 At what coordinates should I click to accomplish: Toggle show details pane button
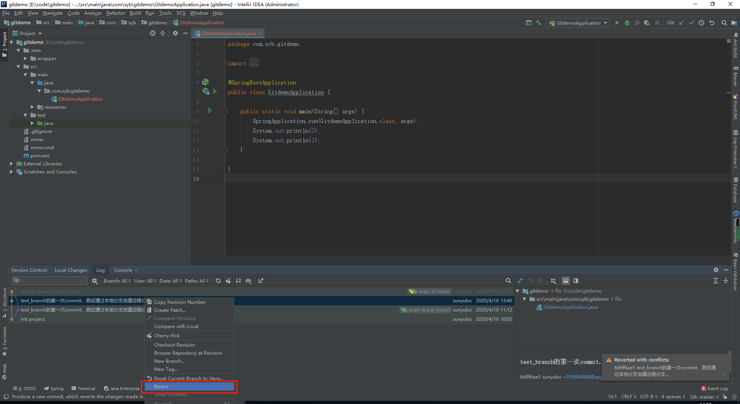click(x=566, y=281)
